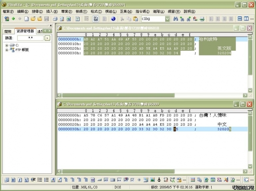Click the DOS status bar indicator

[118, 187]
